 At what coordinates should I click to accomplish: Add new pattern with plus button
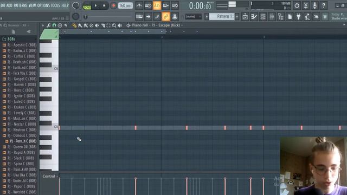(237, 17)
